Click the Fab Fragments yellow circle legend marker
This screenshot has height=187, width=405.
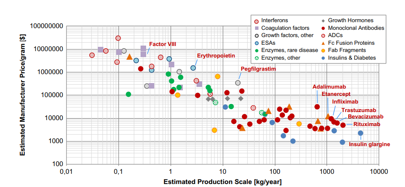[x=324, y=51]
